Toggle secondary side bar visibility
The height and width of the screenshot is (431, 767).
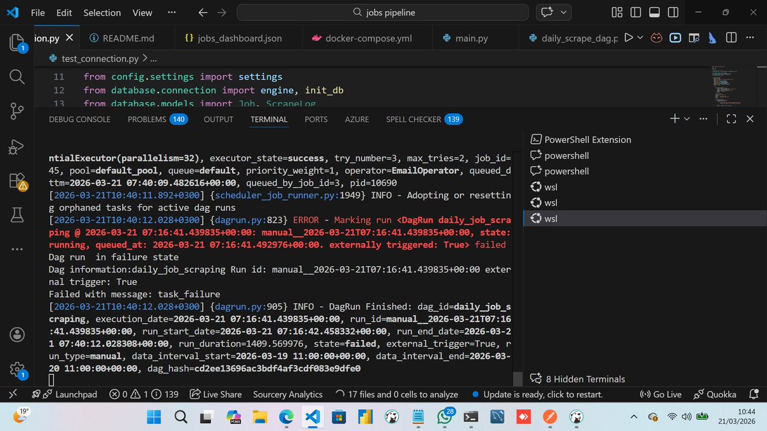point(672,13)
